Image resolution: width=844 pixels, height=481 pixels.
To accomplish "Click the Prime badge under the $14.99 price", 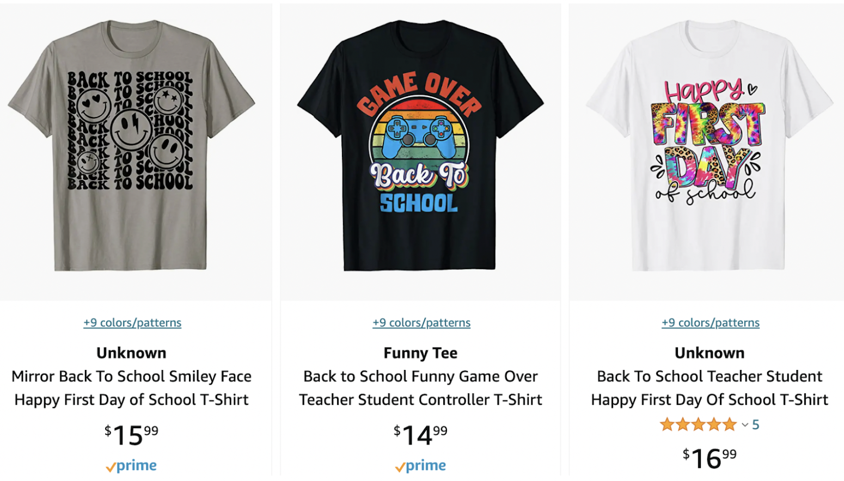I will 420,466.
